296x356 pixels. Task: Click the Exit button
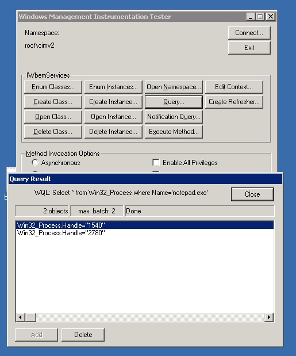249,48
